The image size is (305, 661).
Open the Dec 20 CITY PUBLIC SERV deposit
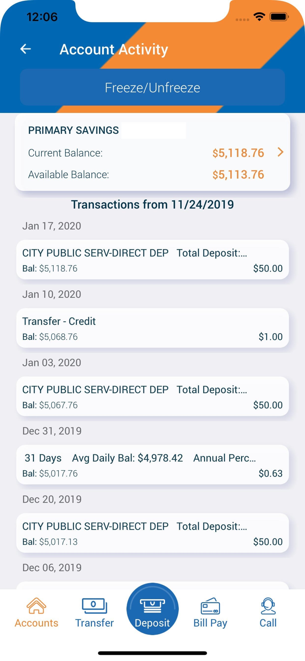152,533
